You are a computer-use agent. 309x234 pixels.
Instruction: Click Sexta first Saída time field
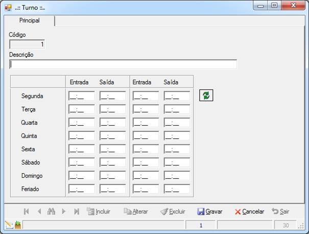(x=112, y=149)
